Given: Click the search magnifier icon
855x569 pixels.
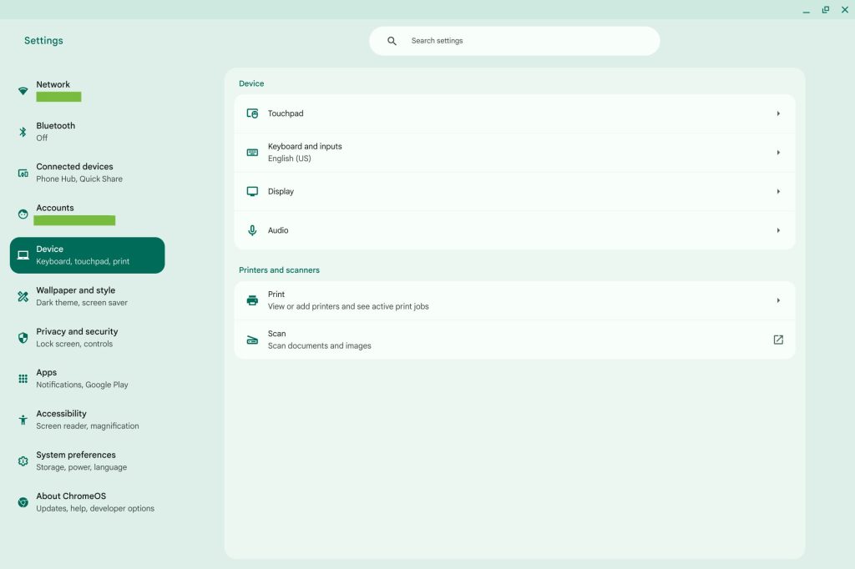Looking at the screenshot, I should tap(392, 41).
